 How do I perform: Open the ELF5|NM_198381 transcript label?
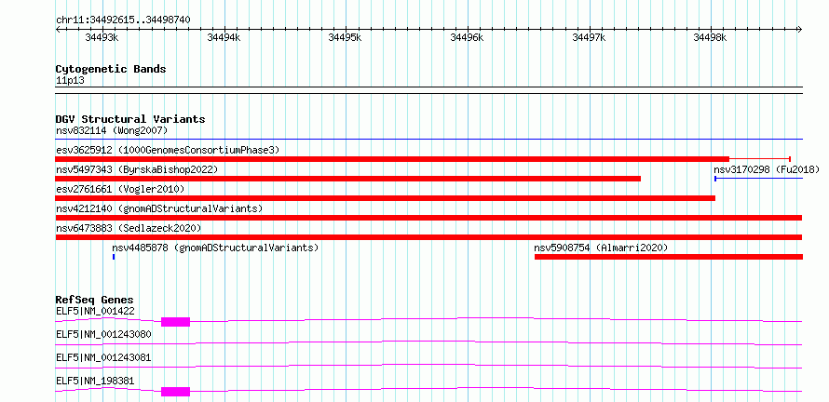pos(95,381)
